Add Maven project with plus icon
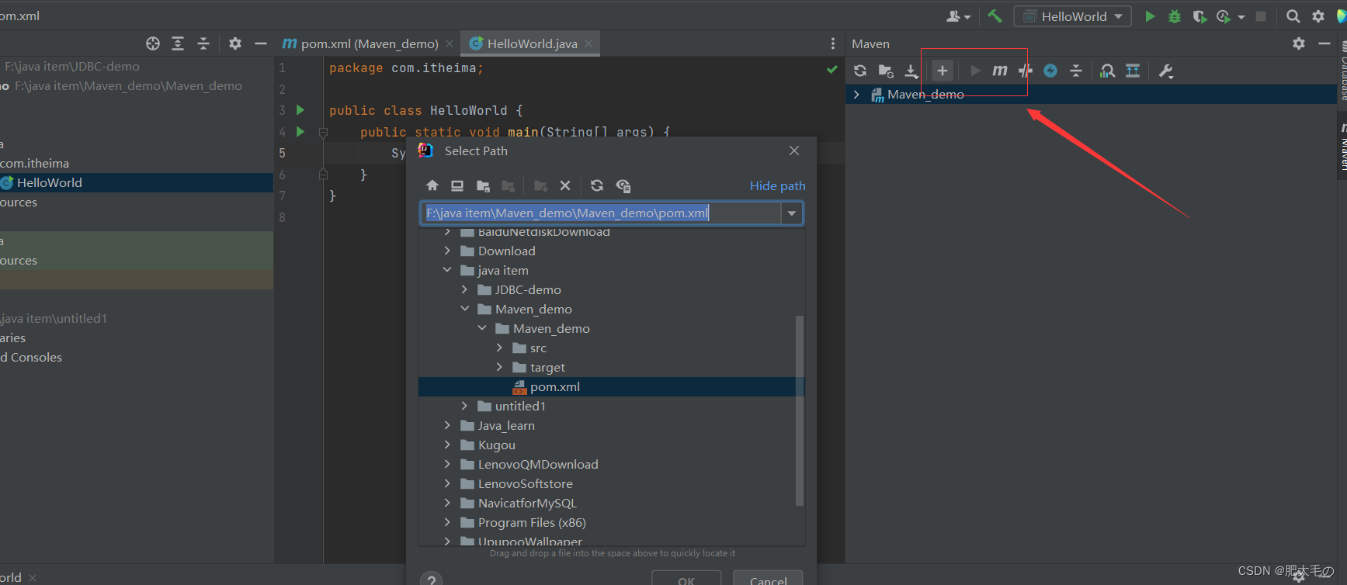Viewport: 1347px width, 585px height. [942, 71]
